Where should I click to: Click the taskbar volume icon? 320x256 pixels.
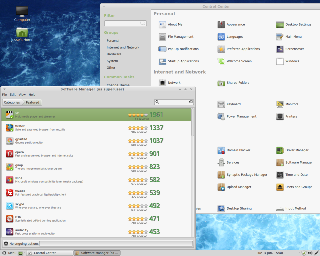[310, 253]
